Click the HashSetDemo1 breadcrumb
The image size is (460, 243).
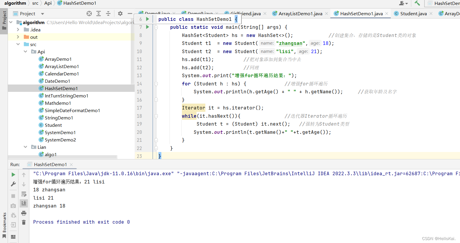(77, 3)
